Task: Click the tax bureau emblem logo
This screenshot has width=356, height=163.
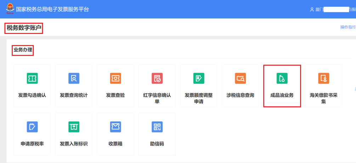Action: point(10,9)
